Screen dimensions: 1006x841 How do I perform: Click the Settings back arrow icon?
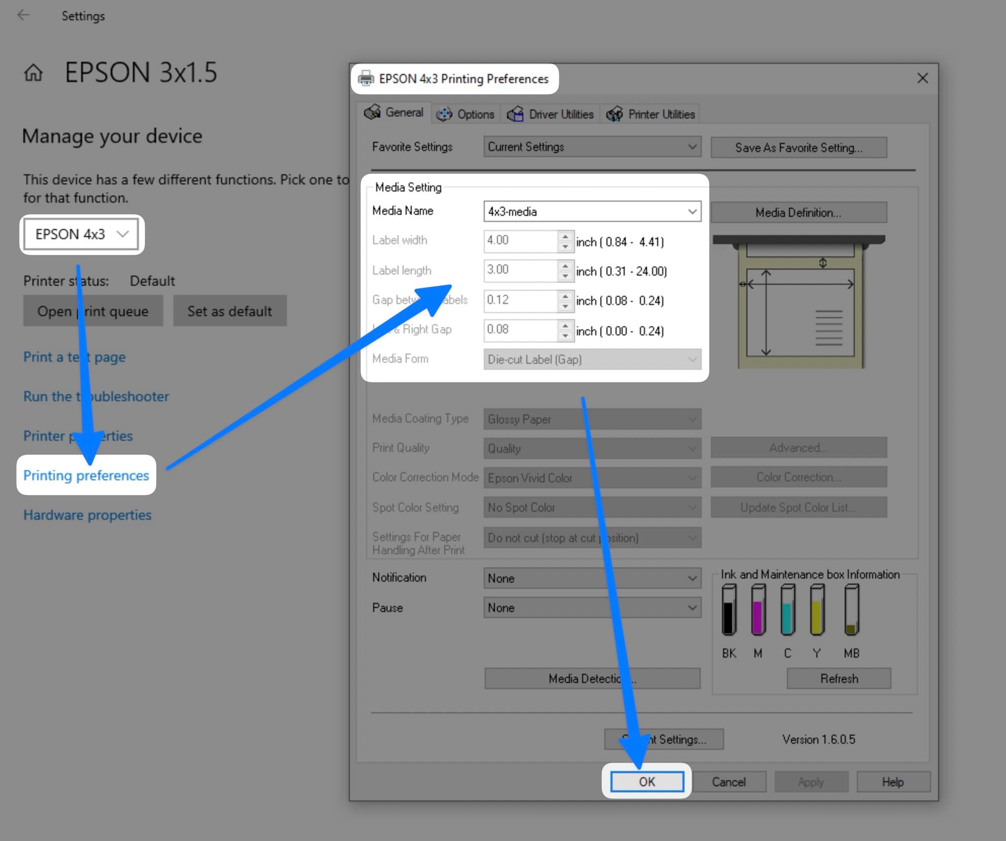23,15
